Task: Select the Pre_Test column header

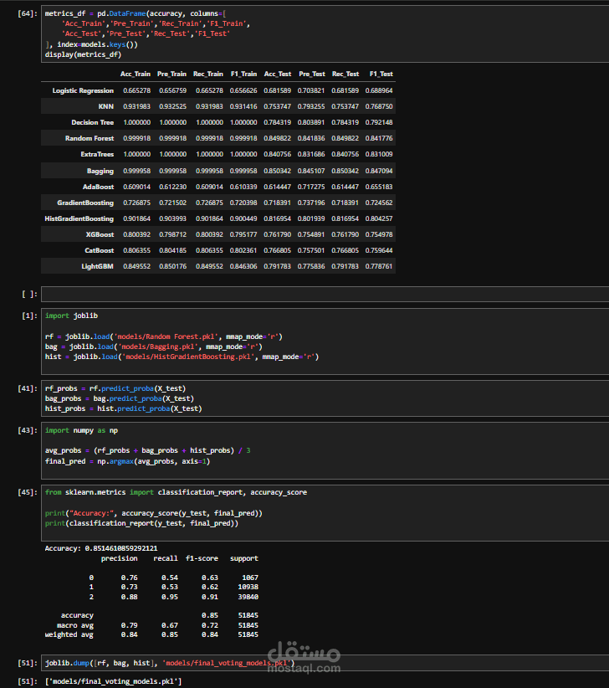Action: pos(312,74)
